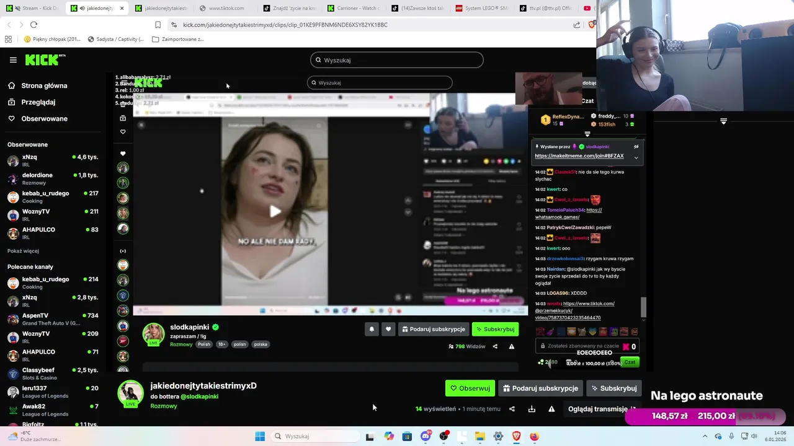794x446 pixels.
Task: Open delordione channel in followed list
Action: pyautogui.click(x=53, y=178)
